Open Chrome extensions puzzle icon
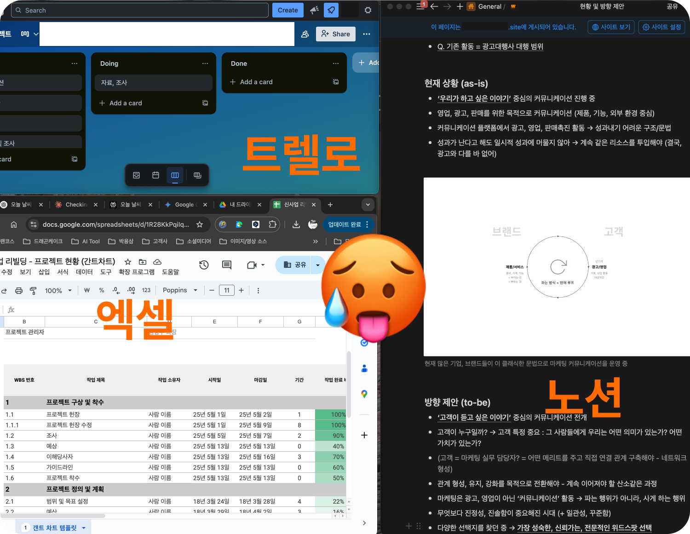 [272, 224]
